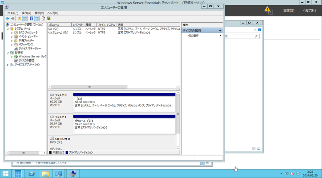Open Server Manager from the taskbar
The width and height of the screenshot is (322, 178).
pyautogui.click(x=18, y=174)
